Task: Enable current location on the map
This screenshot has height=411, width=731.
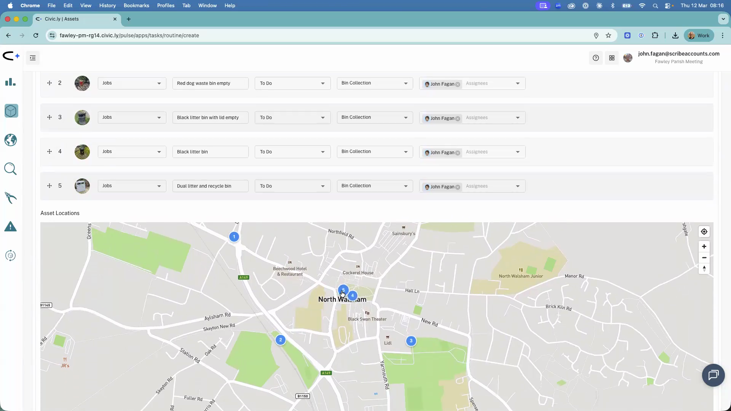Action: tap(704, 231)
